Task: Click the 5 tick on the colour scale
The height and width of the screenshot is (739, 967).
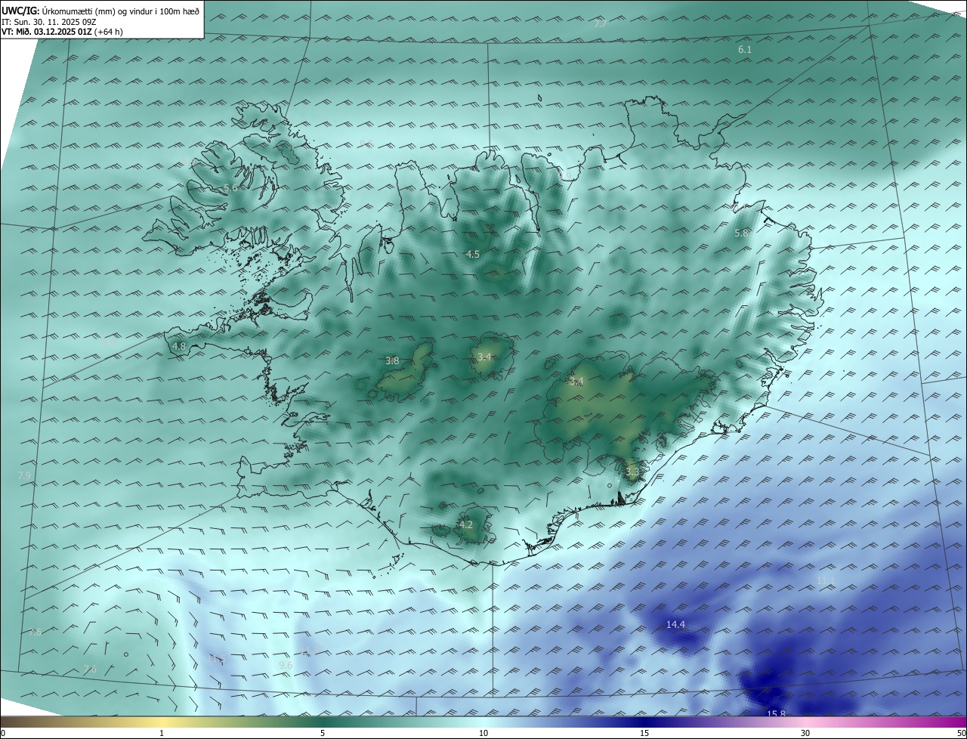Action: (323, 733)
